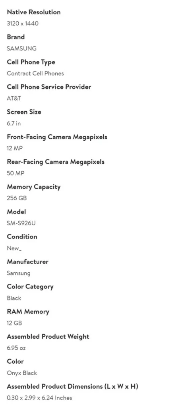Screen dimensions: 180x407
Task: Click the Screen Size heading
Action: (x=24, y=112)
